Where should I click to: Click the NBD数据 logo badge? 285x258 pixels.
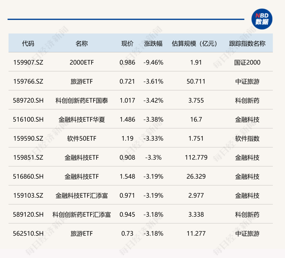[262, 19]
